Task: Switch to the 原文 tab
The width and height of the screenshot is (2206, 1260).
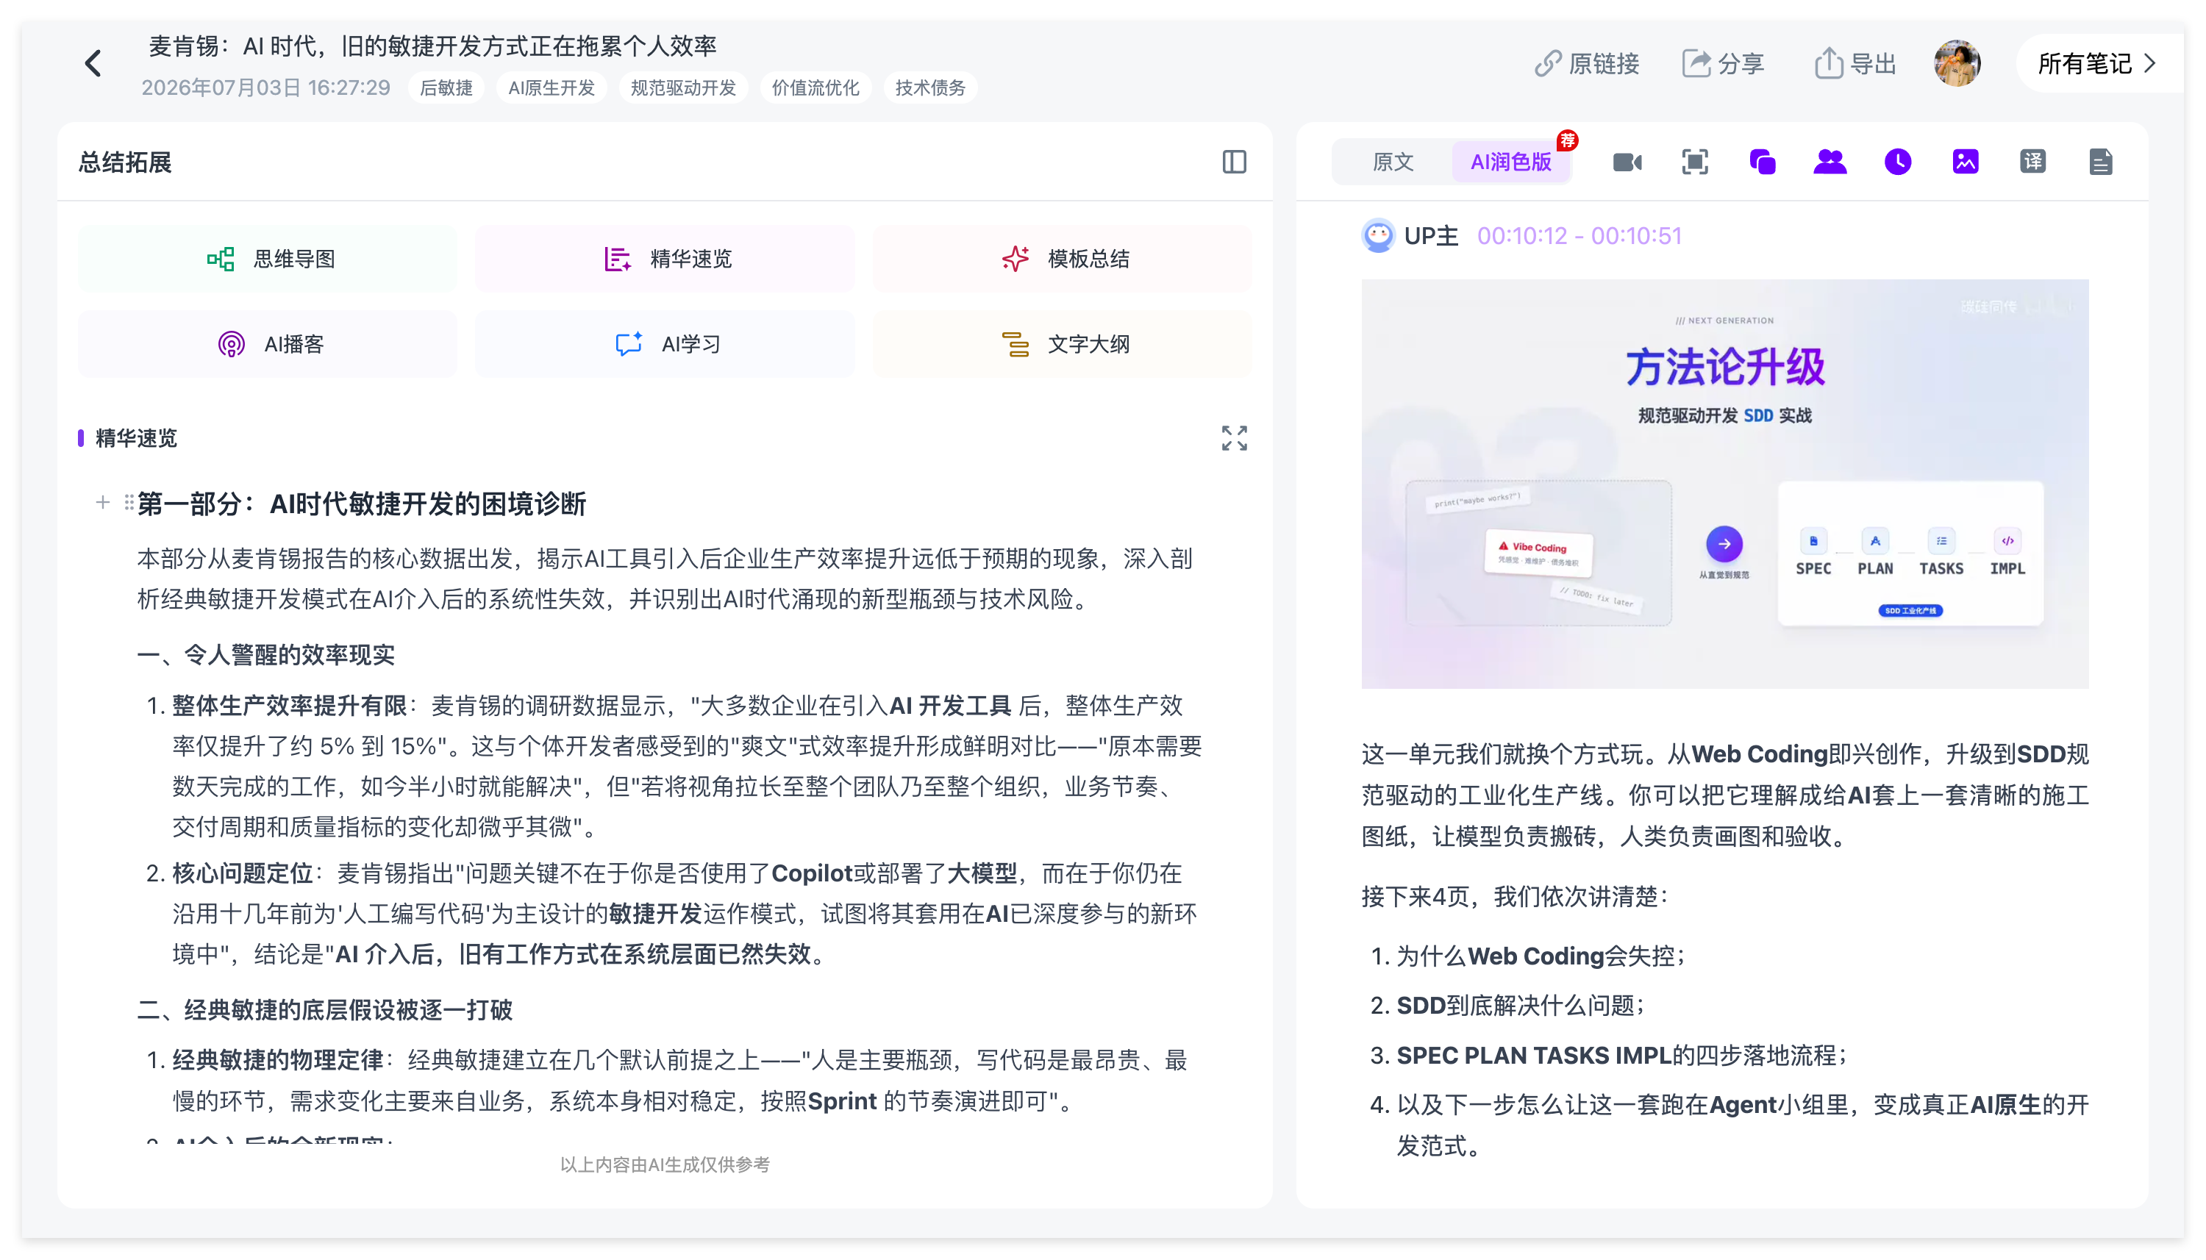Action: [x=1393, y=162]
